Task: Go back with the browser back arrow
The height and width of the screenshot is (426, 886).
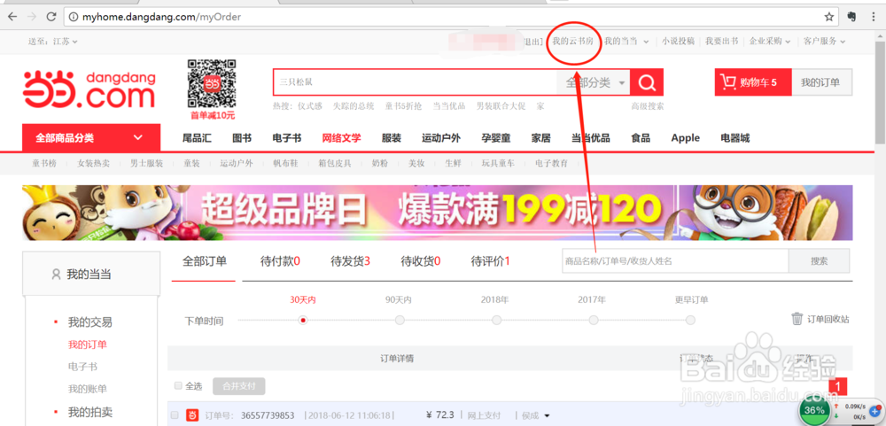Action: (x=12, y=17)
